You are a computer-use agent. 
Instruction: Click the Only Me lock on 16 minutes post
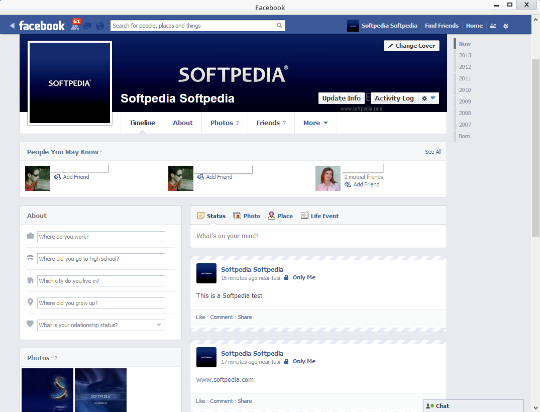click(x=286, y=277)
